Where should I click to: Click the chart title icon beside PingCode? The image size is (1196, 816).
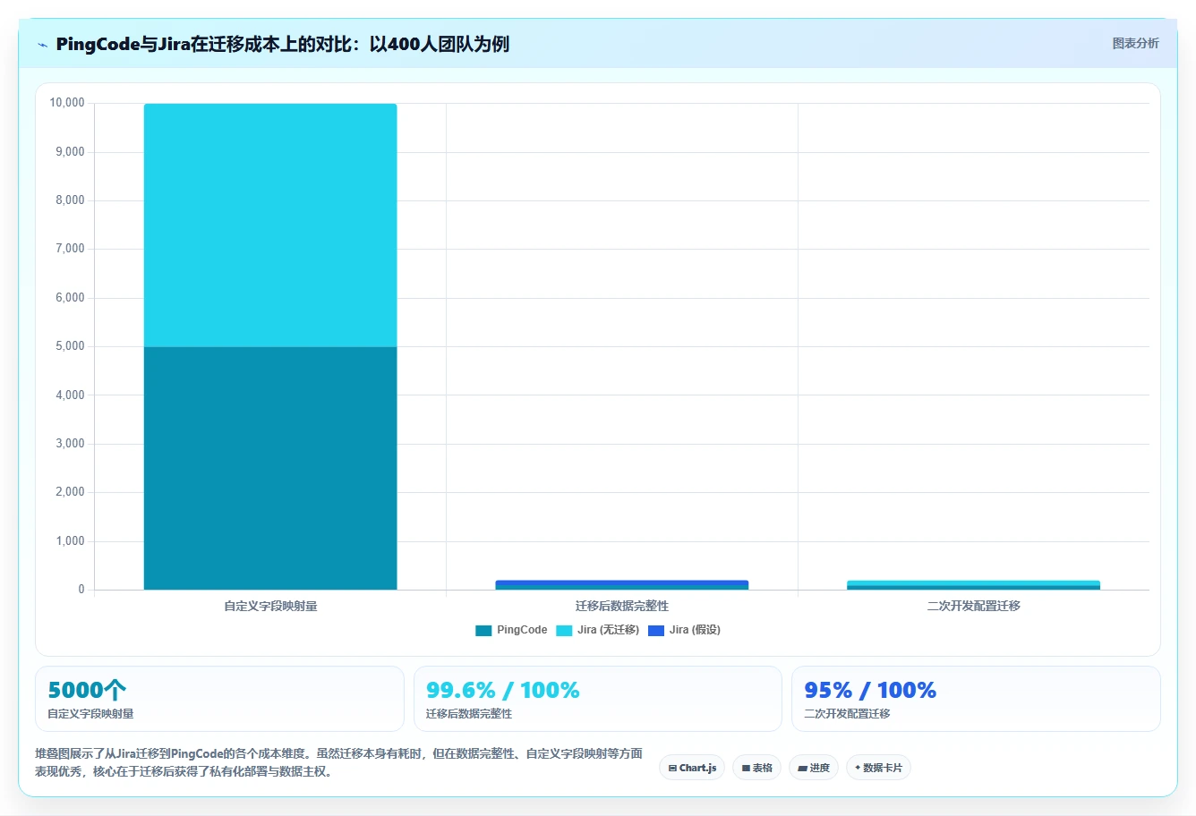[x=42, y=45]
